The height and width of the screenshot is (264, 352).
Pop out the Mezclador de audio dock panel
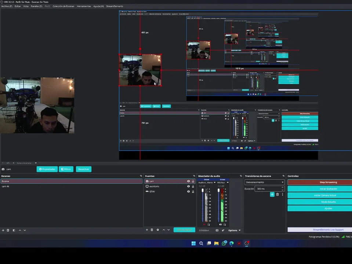[241, 176]
